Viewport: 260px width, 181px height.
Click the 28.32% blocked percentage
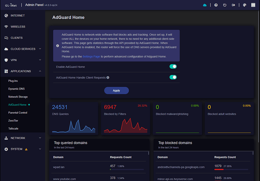point(142,106)
